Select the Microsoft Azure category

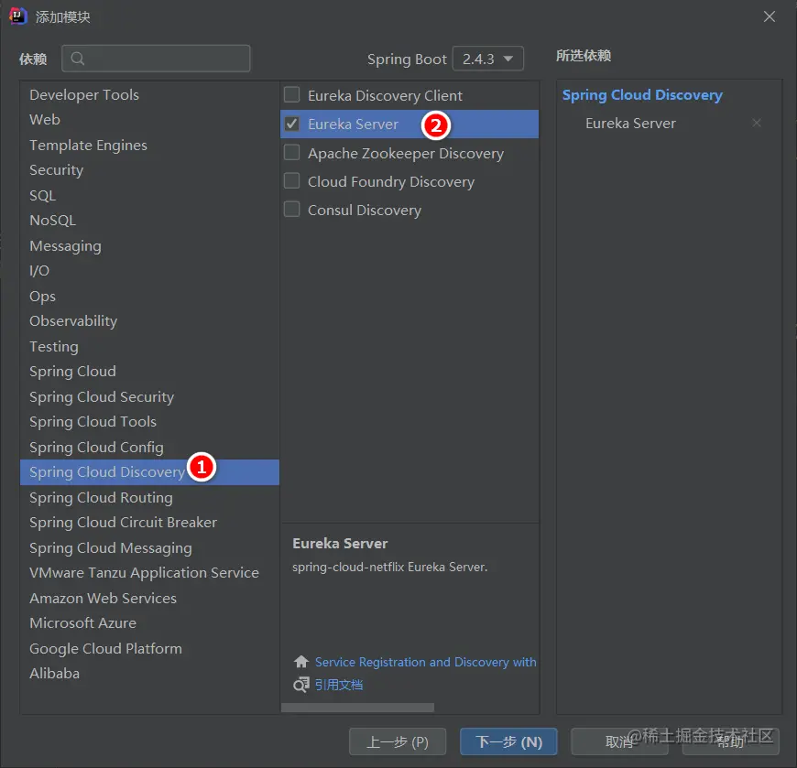149,622
